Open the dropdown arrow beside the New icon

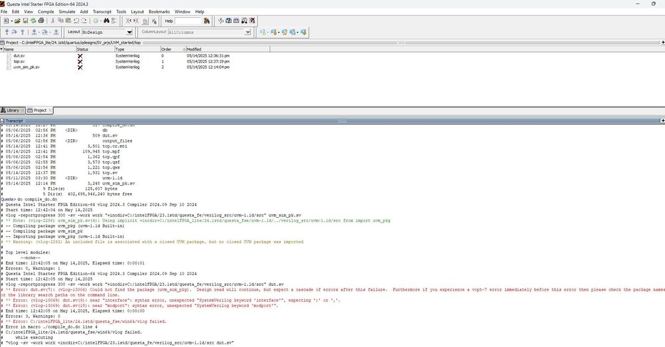pos(11,21)
